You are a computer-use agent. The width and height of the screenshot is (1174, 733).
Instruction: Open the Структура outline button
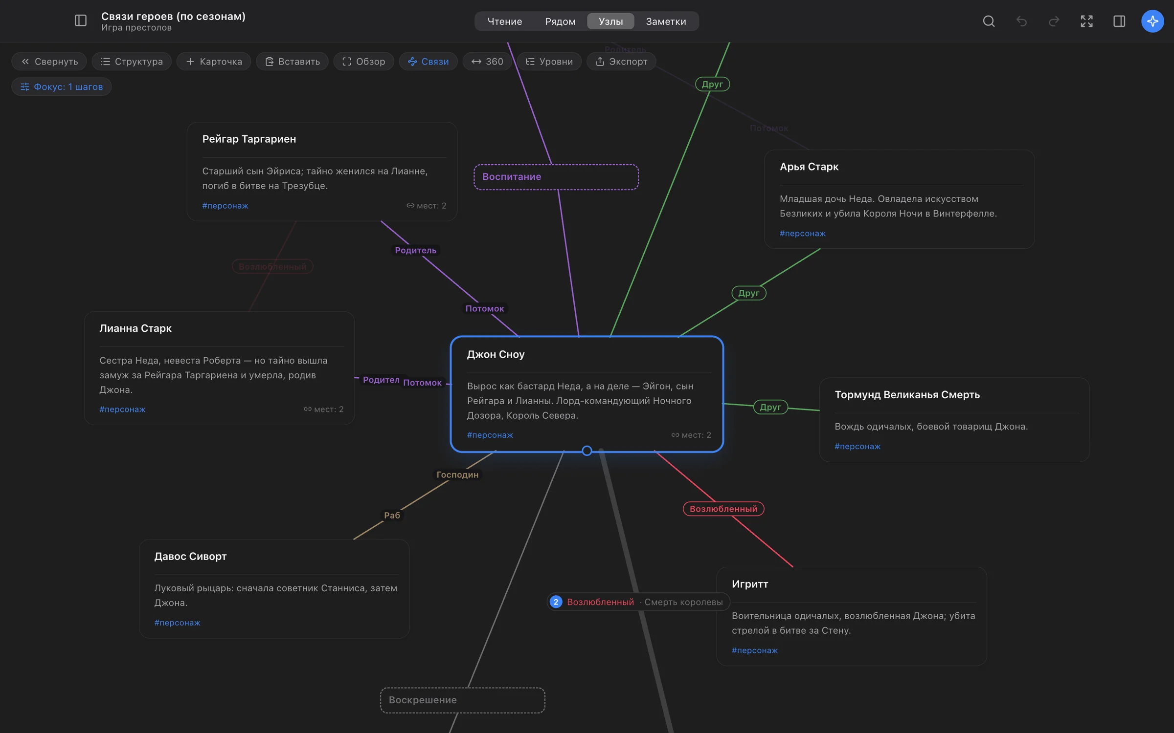point(132,62)
